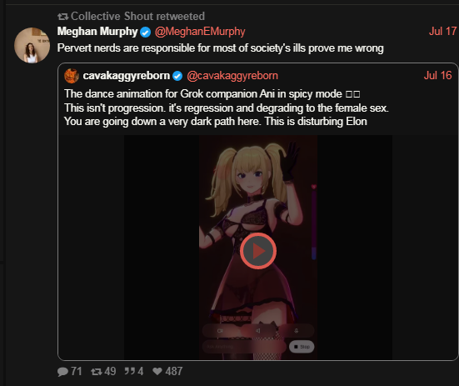
Task: Open the @cavakaggyreborn handle link
Action: [x=232, y=76]
